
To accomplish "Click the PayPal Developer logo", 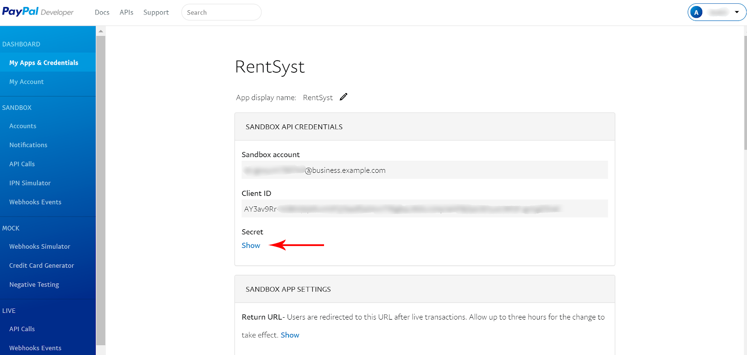I will [38, 12].
